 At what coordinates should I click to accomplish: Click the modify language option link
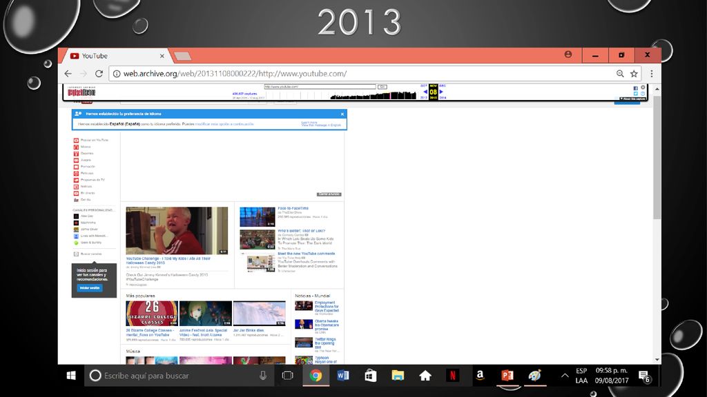tap(224, 124)
